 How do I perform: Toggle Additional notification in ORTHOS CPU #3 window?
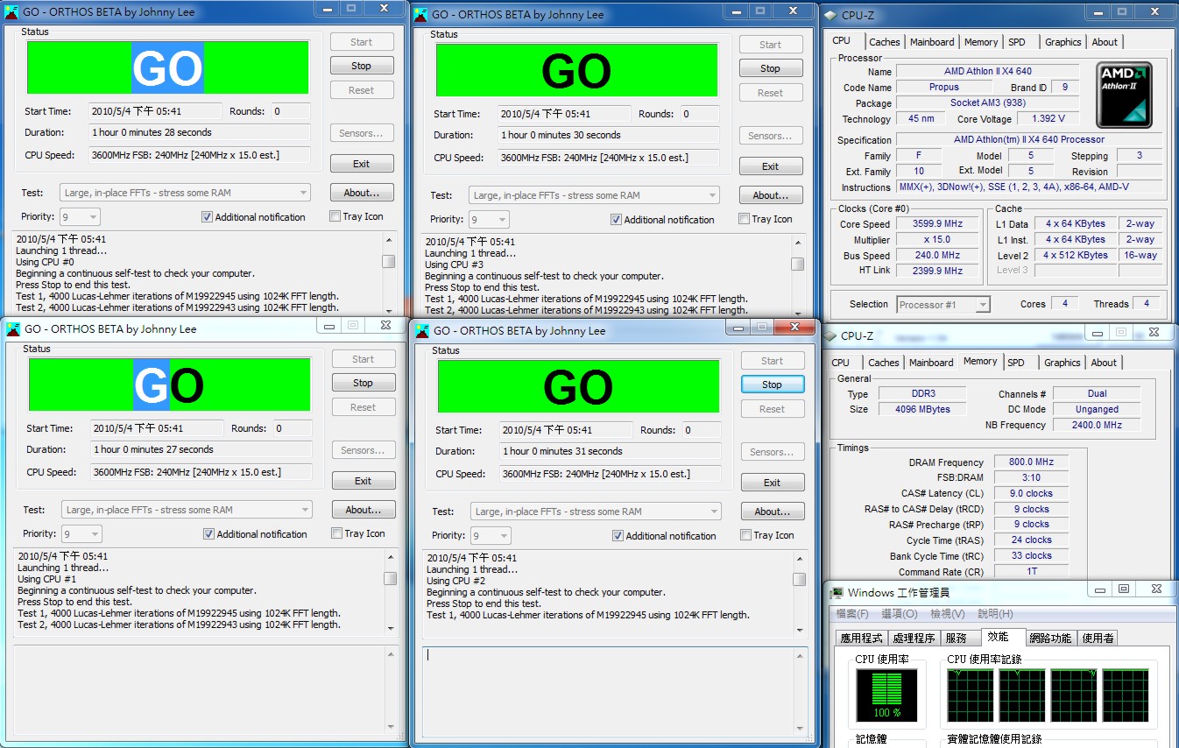click(x=616, y=220)
